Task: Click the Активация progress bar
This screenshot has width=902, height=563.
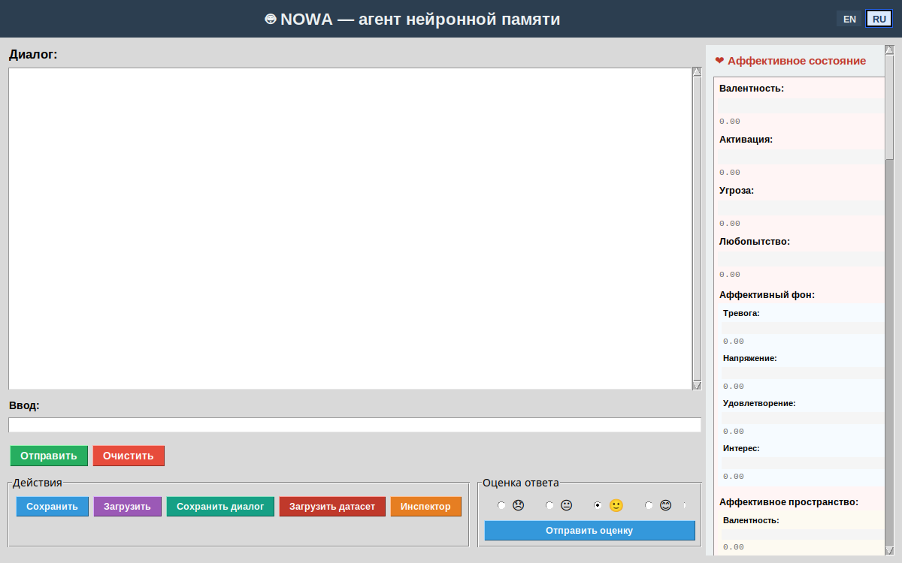Action: pos(801,156)
